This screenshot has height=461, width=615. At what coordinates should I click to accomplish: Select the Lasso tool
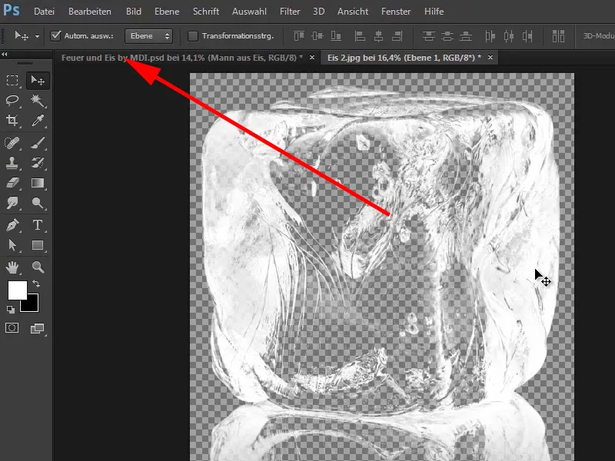click(x=12, y=101)
